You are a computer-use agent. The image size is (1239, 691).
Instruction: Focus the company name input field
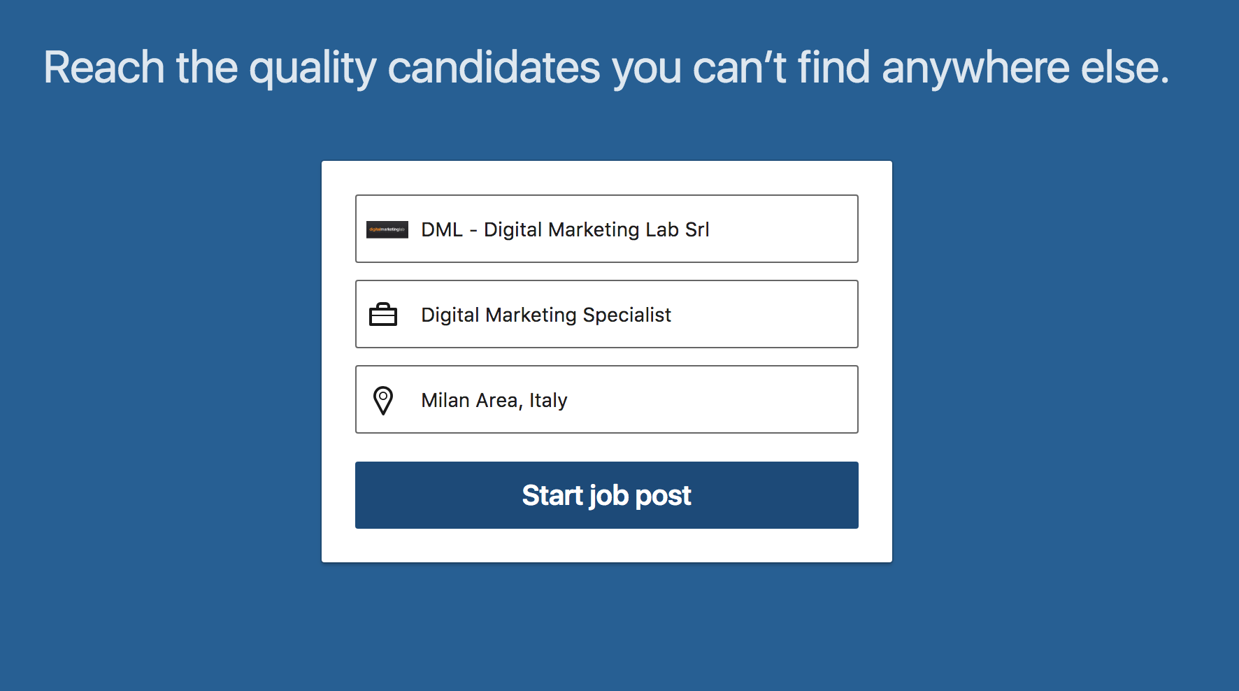click(607, 229)
